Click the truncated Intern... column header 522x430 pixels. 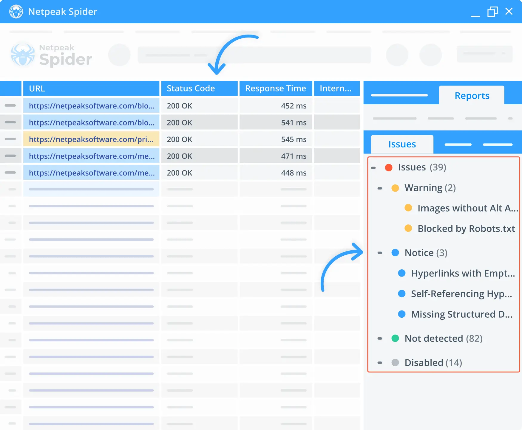point(337,89)
